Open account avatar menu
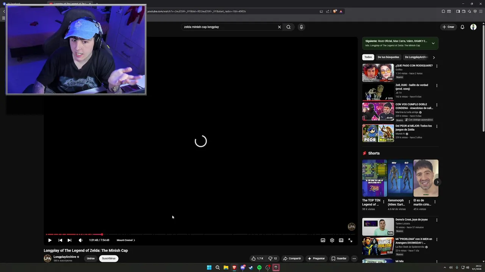Image resolution: width=485 pixels, height=272 pixels. tap(473, 27)
